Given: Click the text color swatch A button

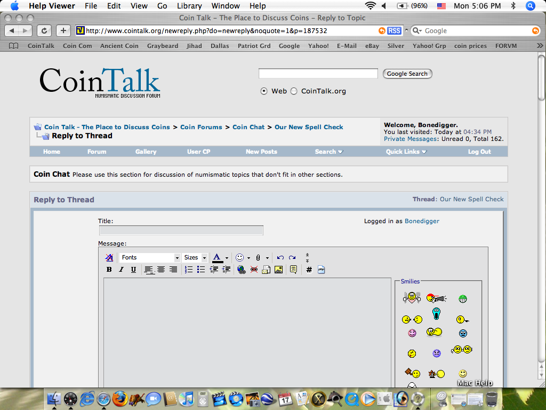Looking at the screenshot, I should (x=218, y=258).
